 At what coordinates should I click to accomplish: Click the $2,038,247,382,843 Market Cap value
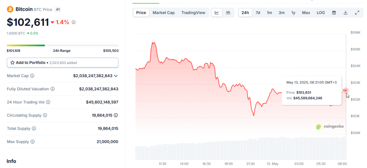93,76
